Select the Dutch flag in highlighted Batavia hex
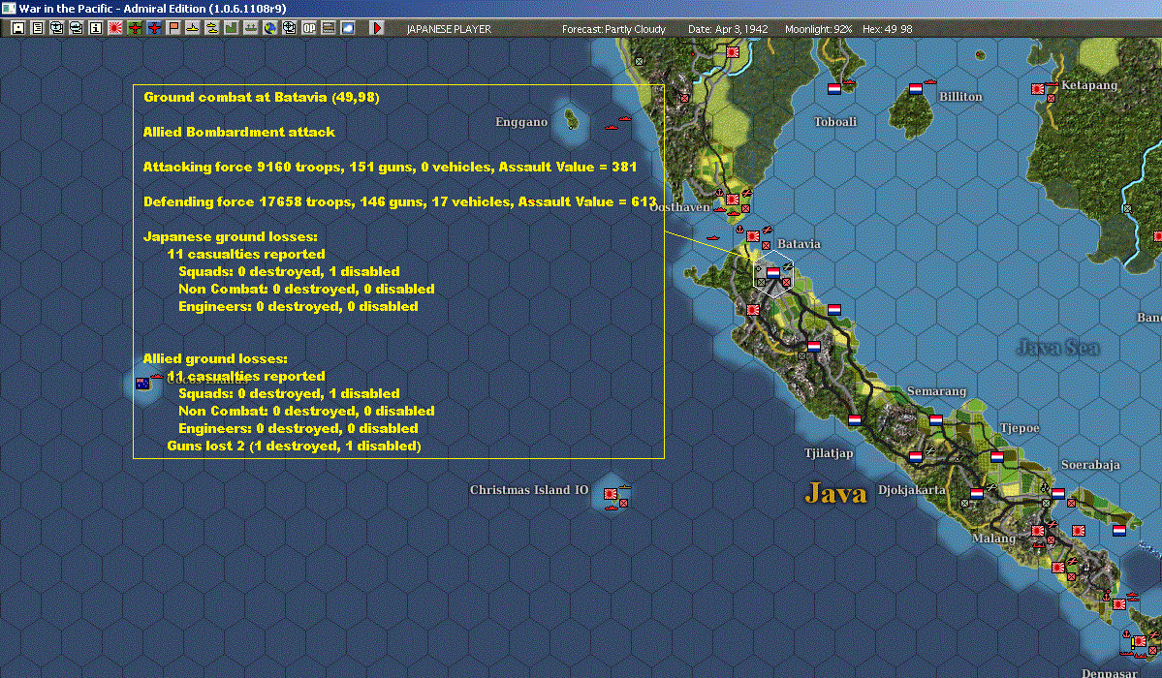The image size is (1162, 678). pos(773,273)
